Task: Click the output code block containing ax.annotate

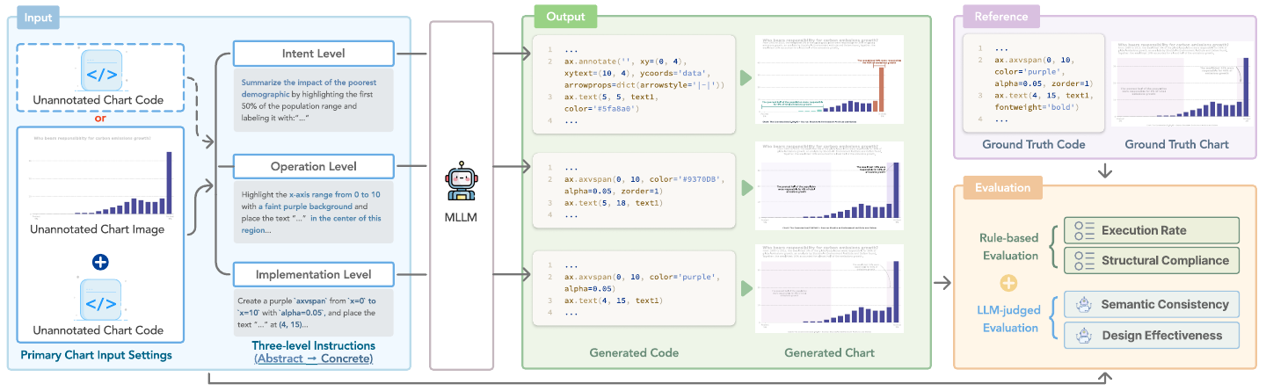Action: (635, 84)
